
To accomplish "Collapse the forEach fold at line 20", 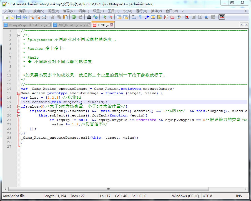I will coord(19,115).
